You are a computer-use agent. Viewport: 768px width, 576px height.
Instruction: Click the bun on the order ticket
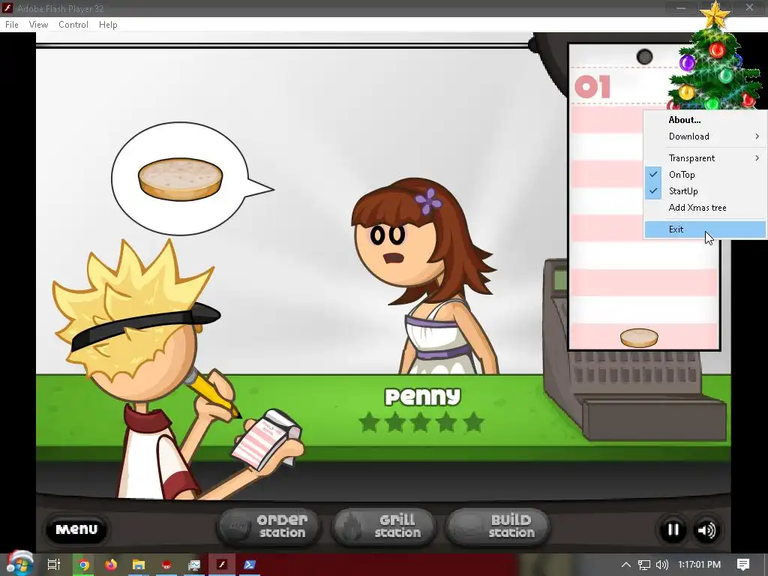click(x=639, y=338)
